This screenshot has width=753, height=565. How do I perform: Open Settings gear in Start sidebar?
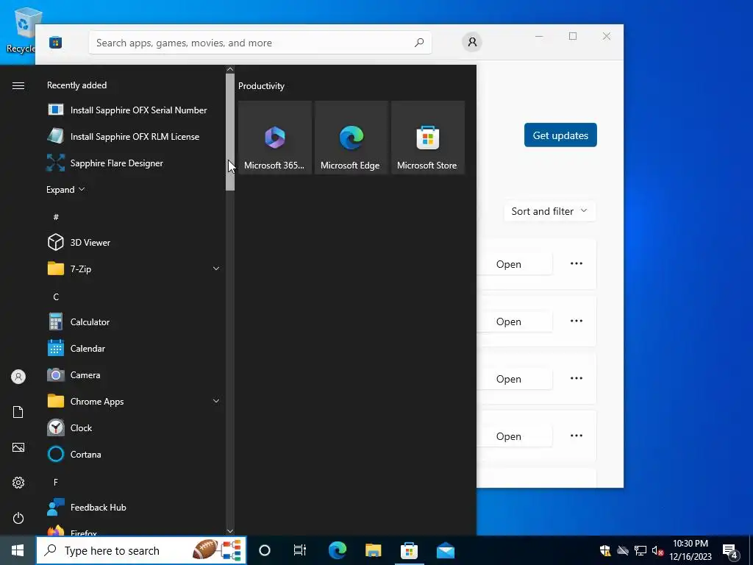tap(18, 483)
